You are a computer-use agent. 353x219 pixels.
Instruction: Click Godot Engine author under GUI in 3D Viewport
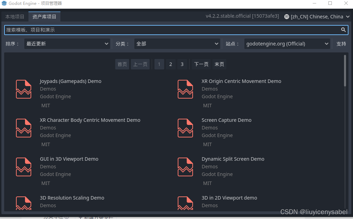[56, 174]
